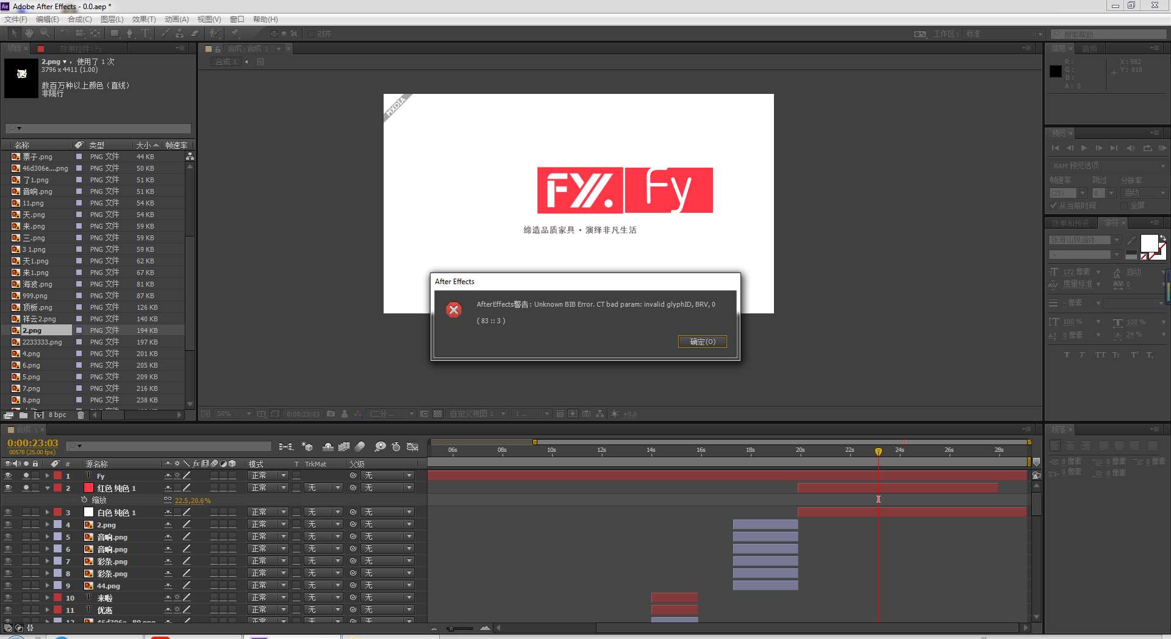Select the Selection arrow tool
The image size is (1171, 639).
(15, 34)
